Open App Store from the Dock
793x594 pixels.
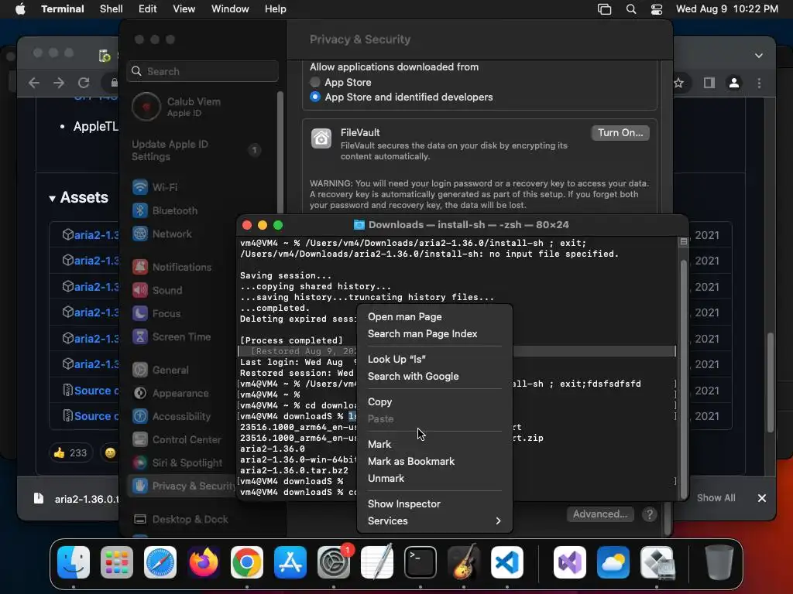point(290,562)
